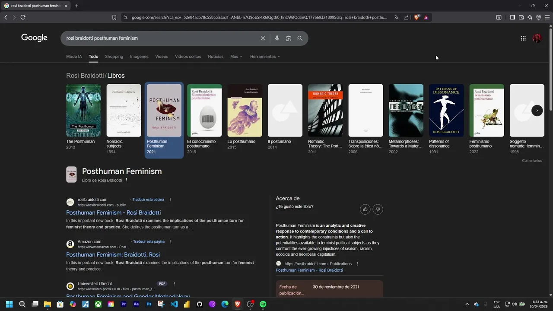Image resolution: width=553 pixels, height=311 pixels.
Task: Open more options beside Libro de Rosi Braidotti
Action: coord(127,180)
